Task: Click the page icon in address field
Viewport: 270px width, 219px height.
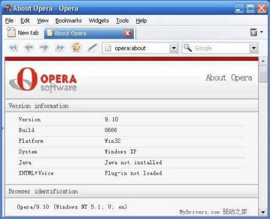Action: tap(108, 48)
